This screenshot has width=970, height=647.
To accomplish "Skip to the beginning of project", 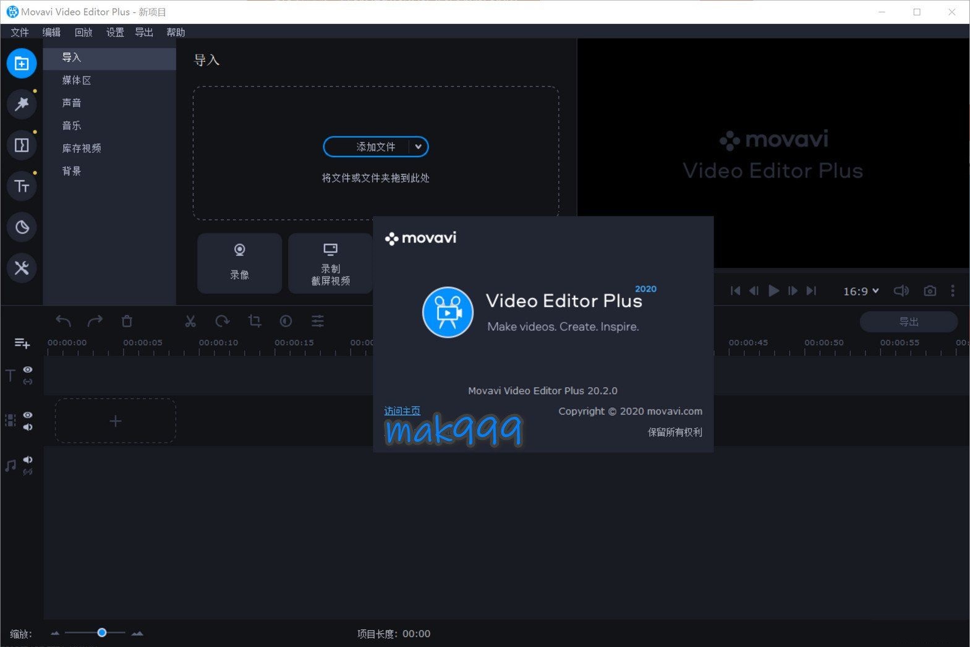I will (x=735, y=291).
